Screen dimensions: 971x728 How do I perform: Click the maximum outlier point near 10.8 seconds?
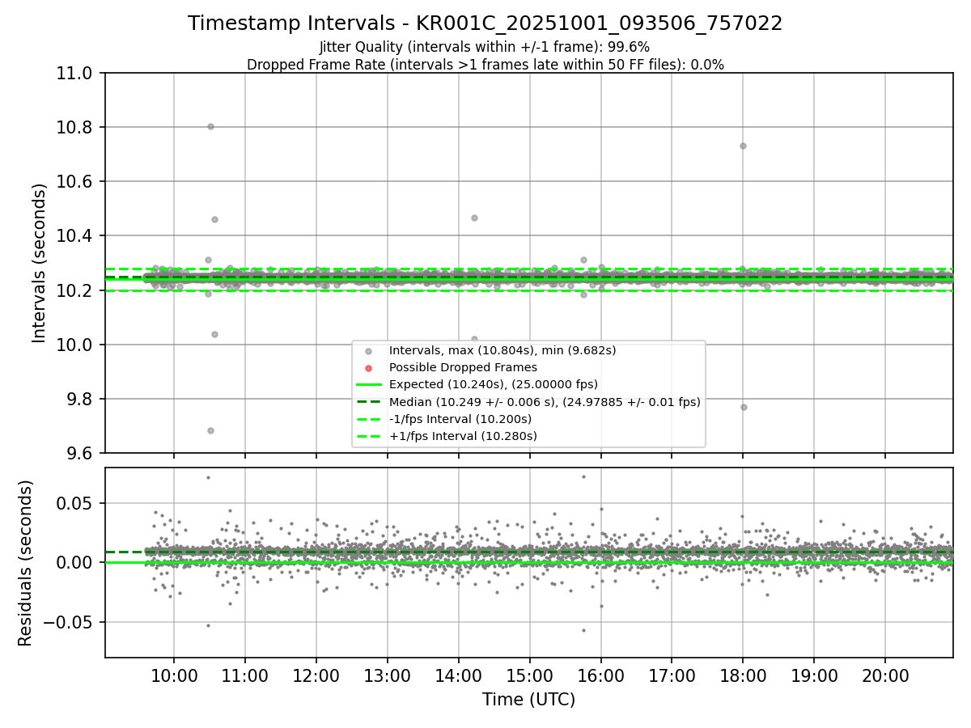tap(210, 126)
